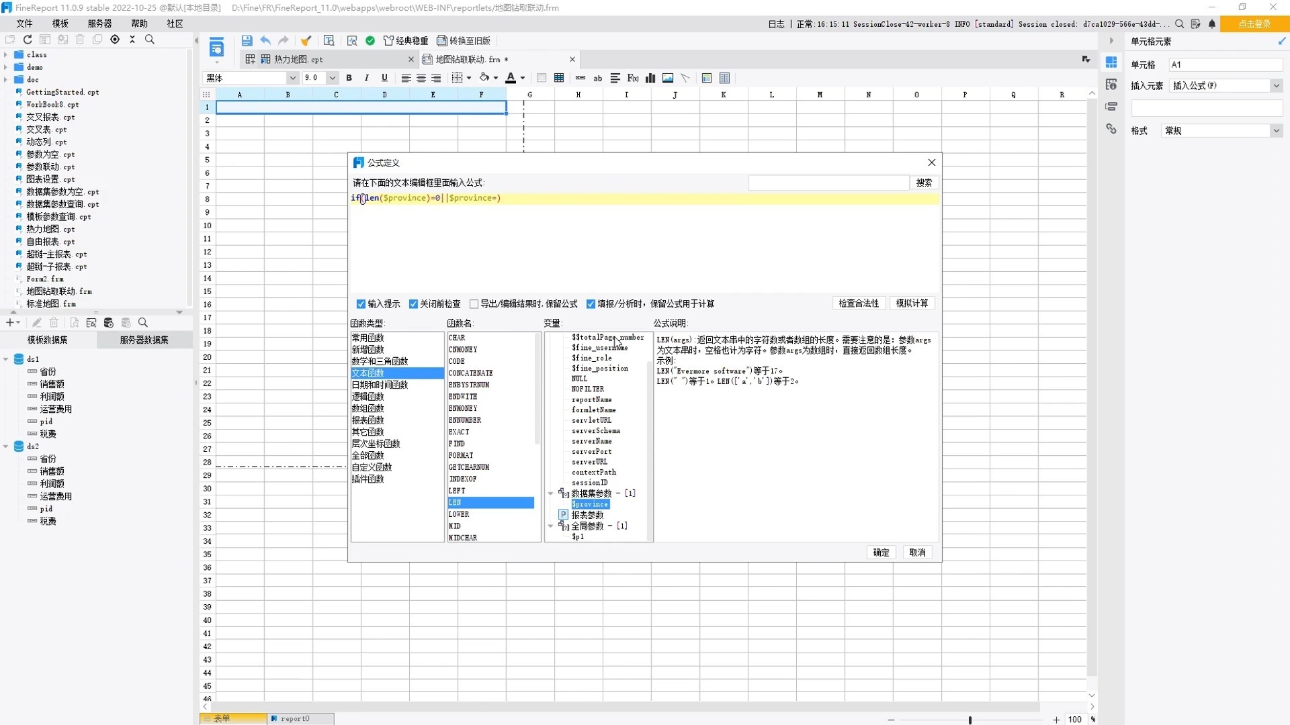Click the 模拟计算 button

pos(912,303)
